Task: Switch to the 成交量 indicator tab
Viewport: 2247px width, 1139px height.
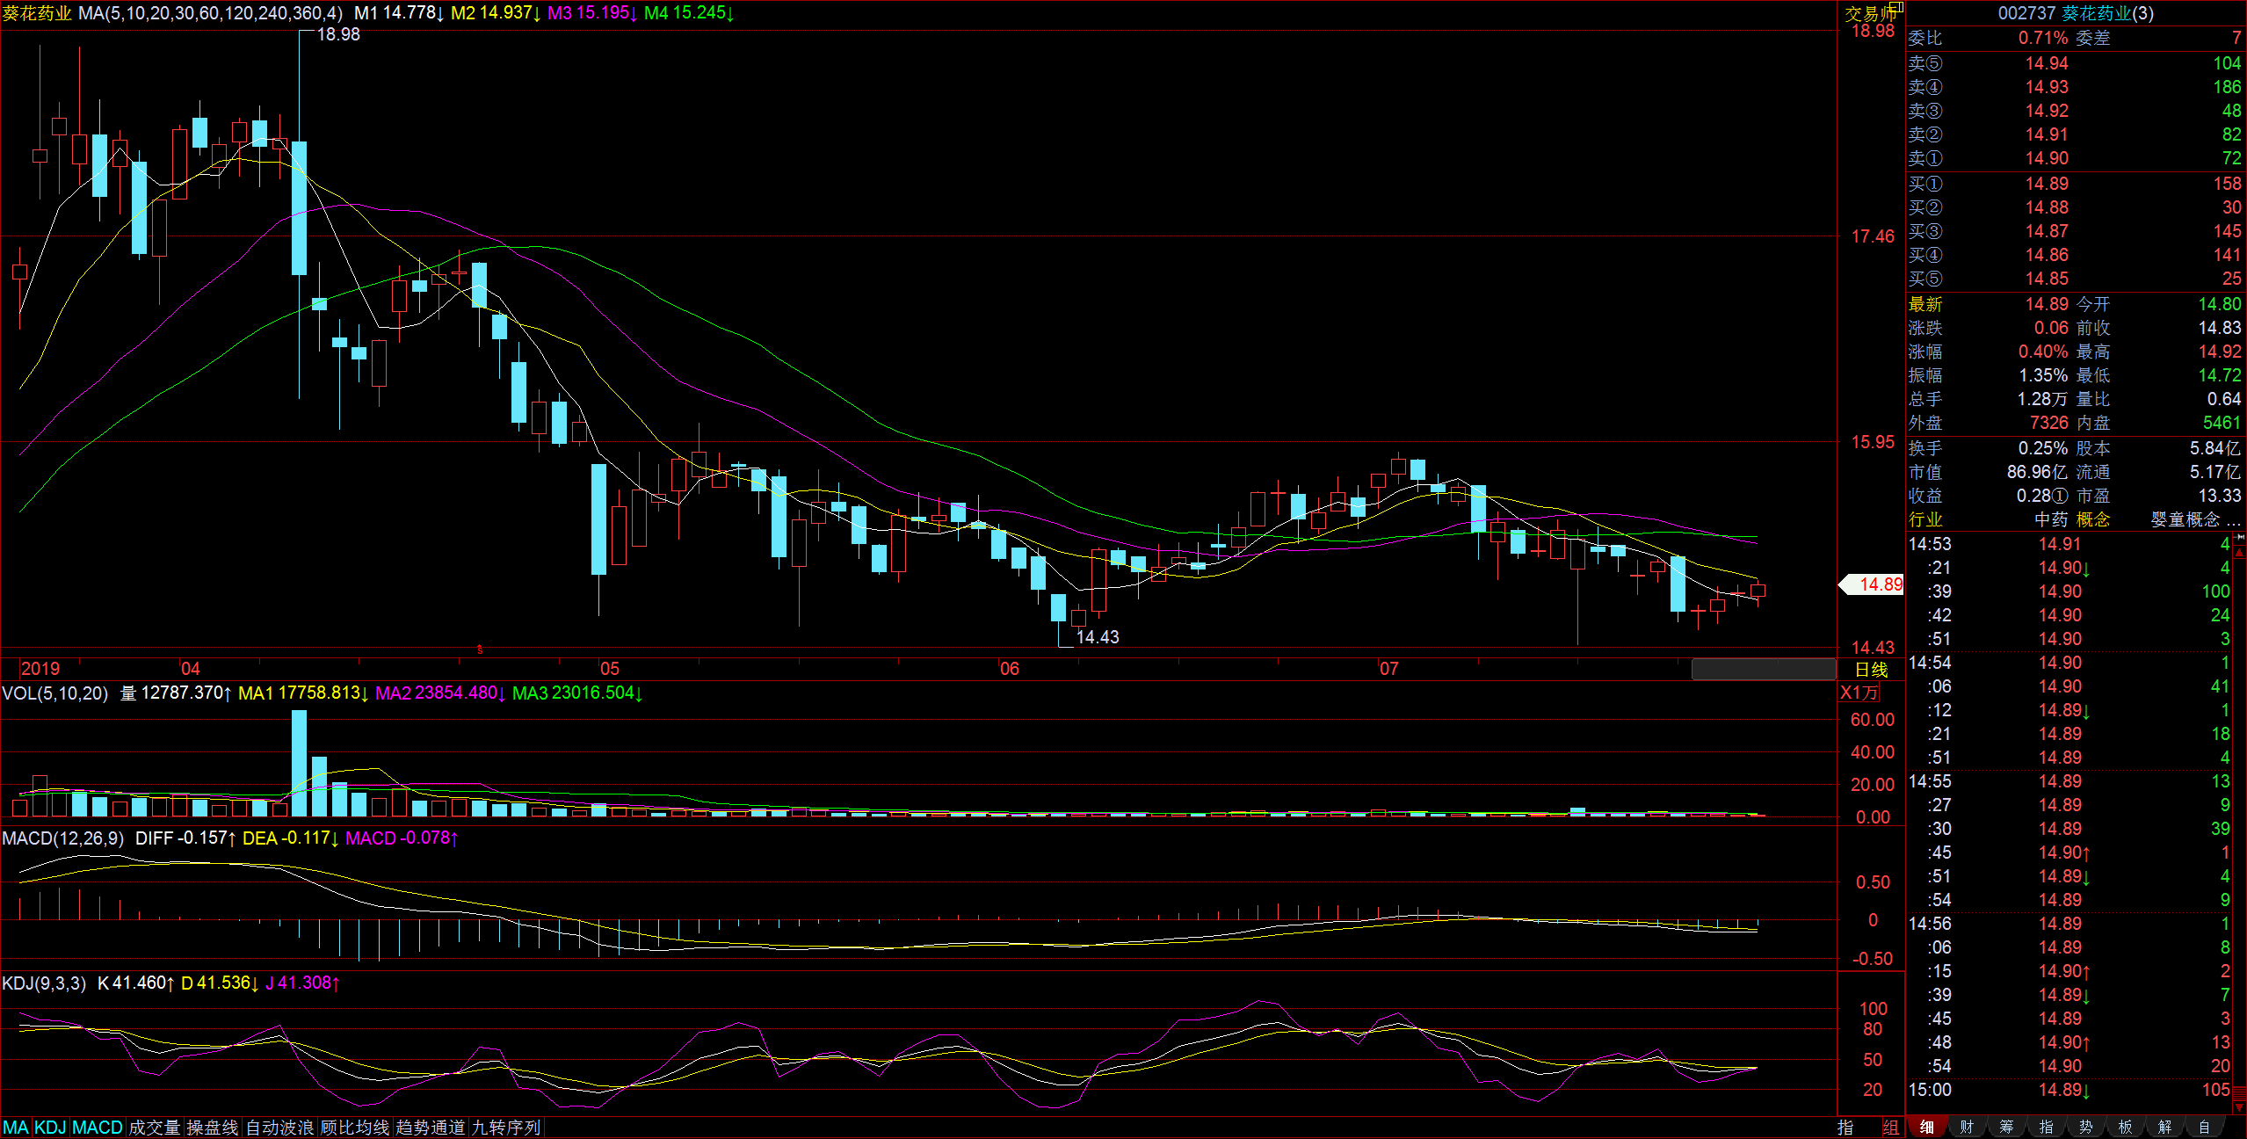Action: click(155, 1128)
